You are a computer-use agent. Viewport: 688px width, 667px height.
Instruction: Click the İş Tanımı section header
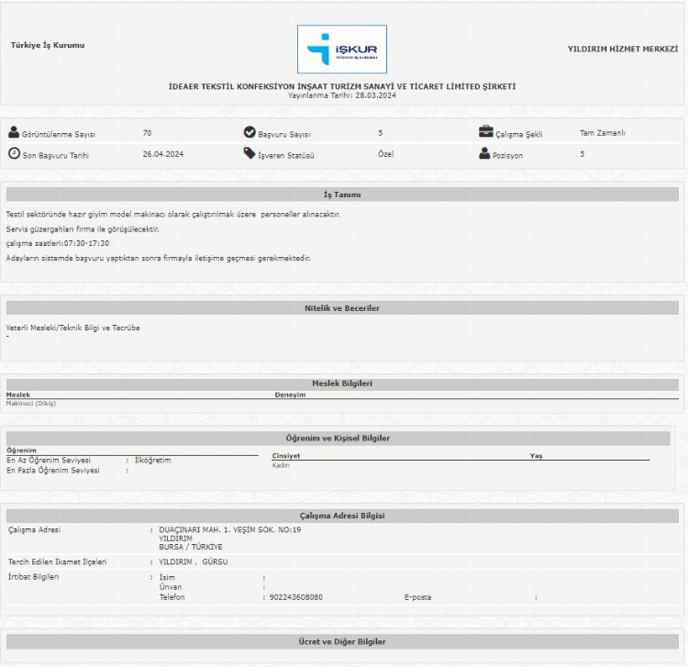(342, 195)
